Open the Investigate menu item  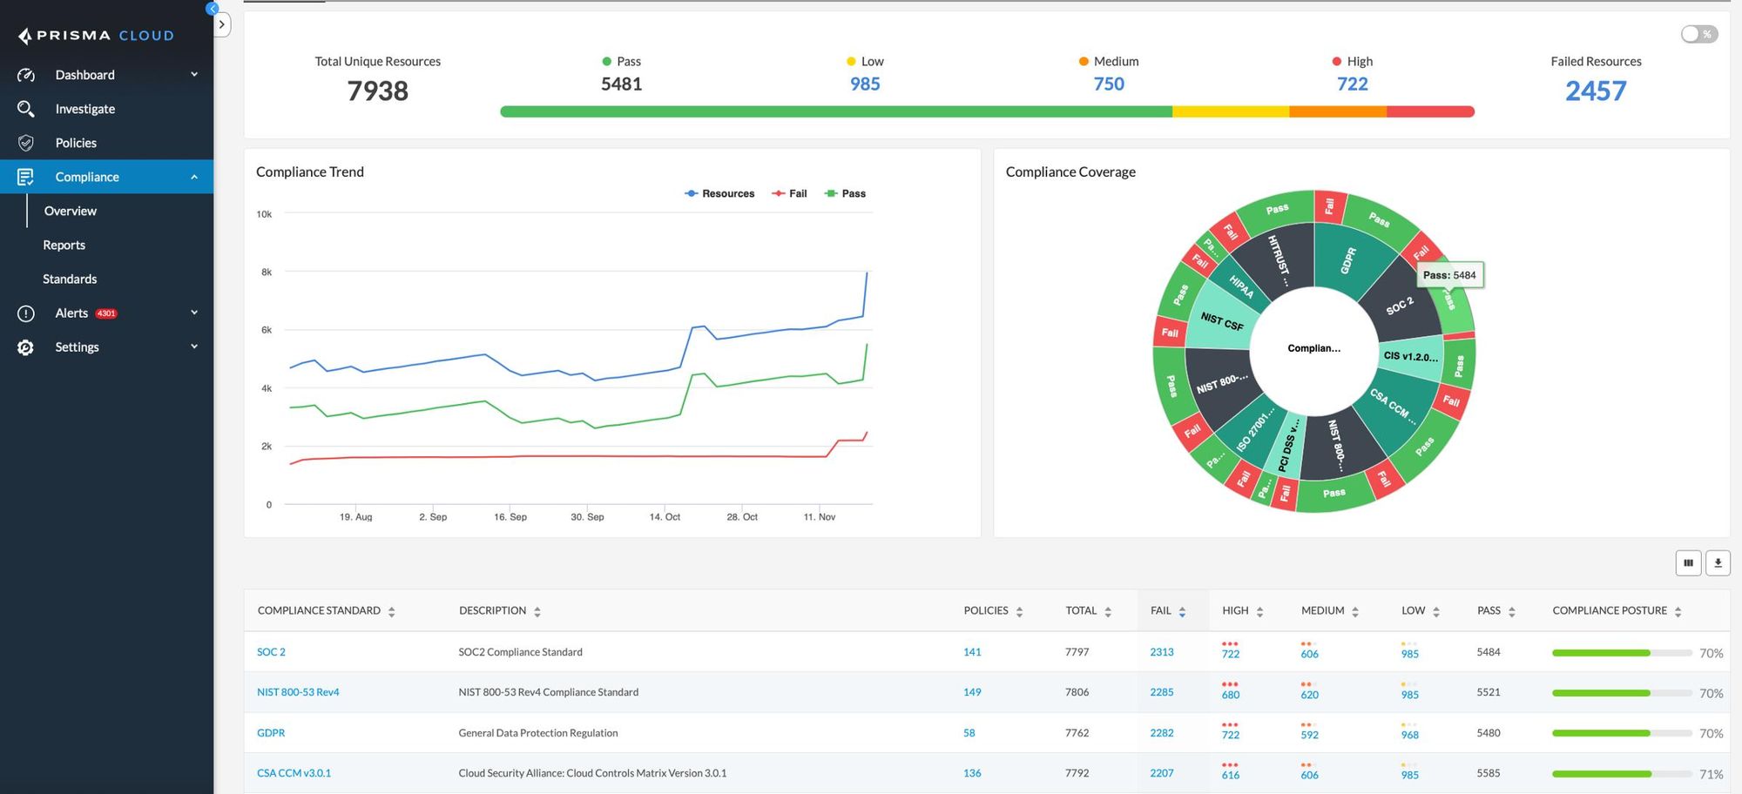pyautogui.click(x=85, y=109)
